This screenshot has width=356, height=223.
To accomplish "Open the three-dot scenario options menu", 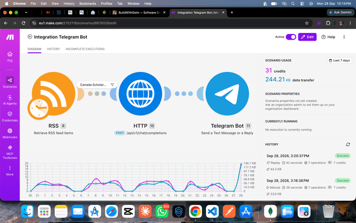I will tap(344, 37).
